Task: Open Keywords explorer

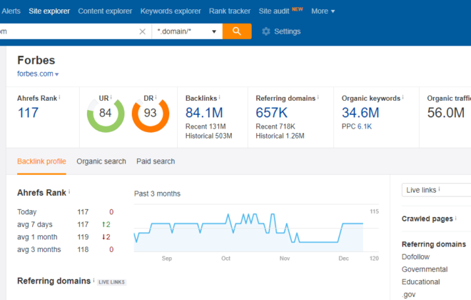Action: click(171, 11)
